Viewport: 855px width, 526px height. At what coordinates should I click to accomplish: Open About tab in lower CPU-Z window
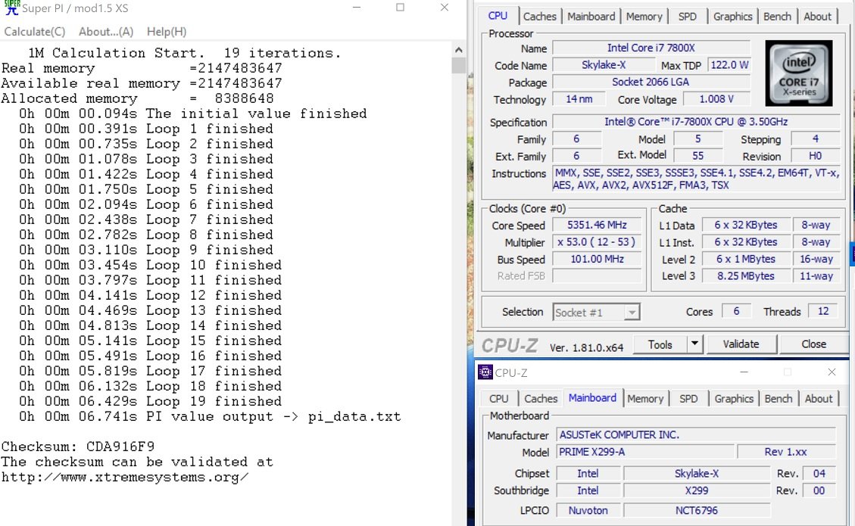tap(819, 398)
